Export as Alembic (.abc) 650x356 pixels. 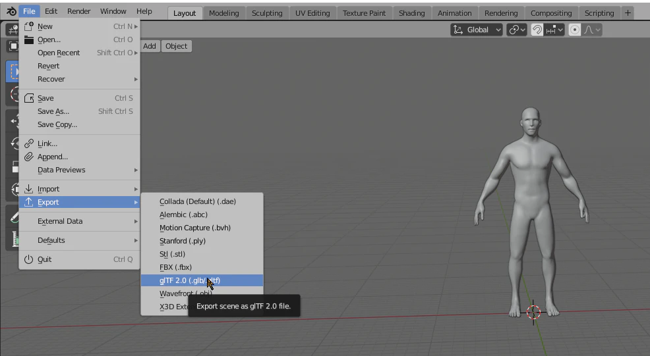pyautogui.click(x=202, y=215)
